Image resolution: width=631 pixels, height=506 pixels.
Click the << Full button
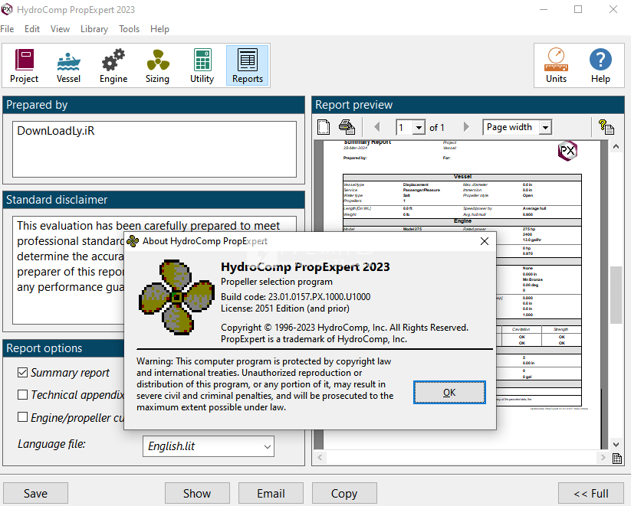(x=591, y=494)
